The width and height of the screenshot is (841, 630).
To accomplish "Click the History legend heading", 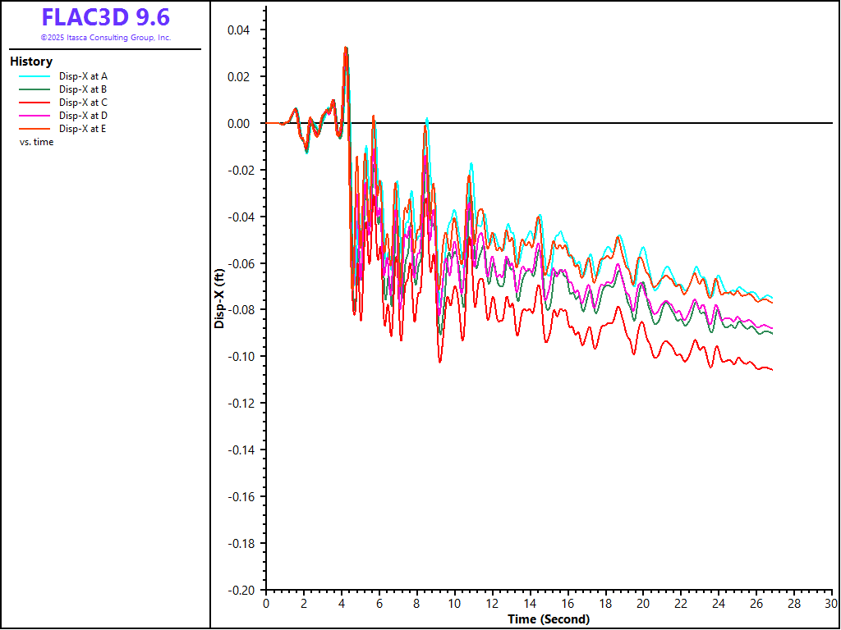I will coord(31,62).
